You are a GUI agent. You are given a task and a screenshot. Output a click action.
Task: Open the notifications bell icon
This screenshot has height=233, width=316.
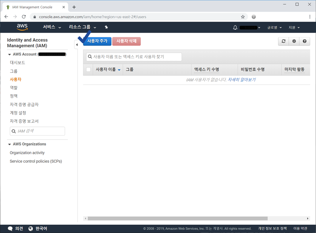(x=235, y=28)
